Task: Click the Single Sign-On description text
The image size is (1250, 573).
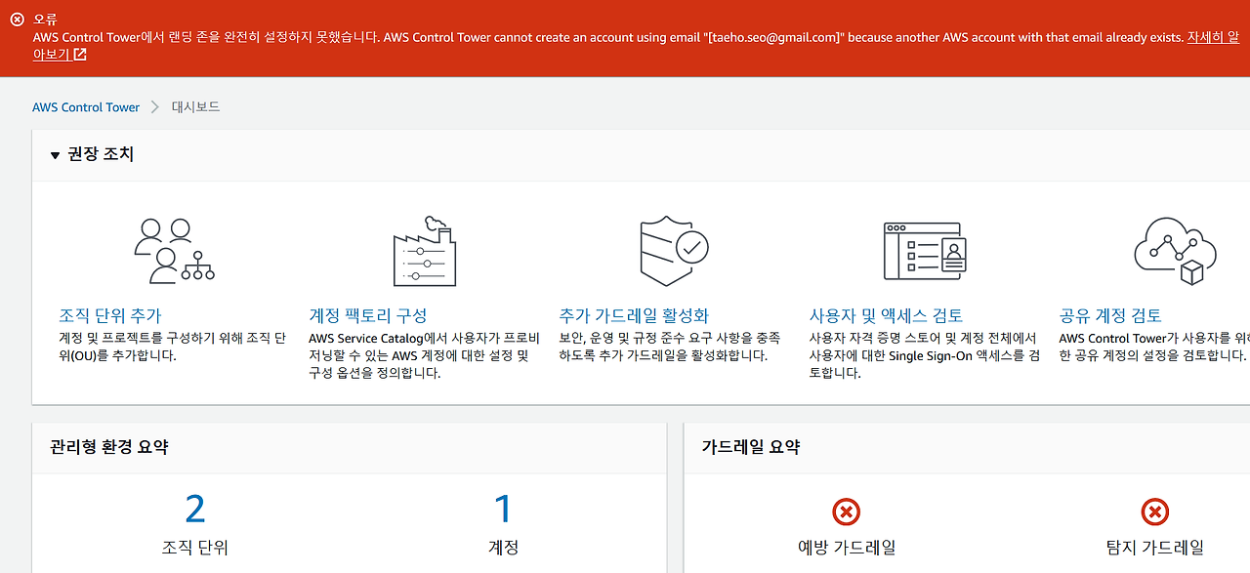Action: (x=924, y=355)
